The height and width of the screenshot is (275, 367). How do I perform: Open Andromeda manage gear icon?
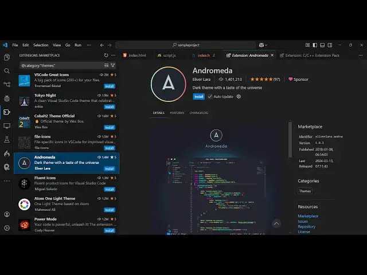tap(239, 96)
